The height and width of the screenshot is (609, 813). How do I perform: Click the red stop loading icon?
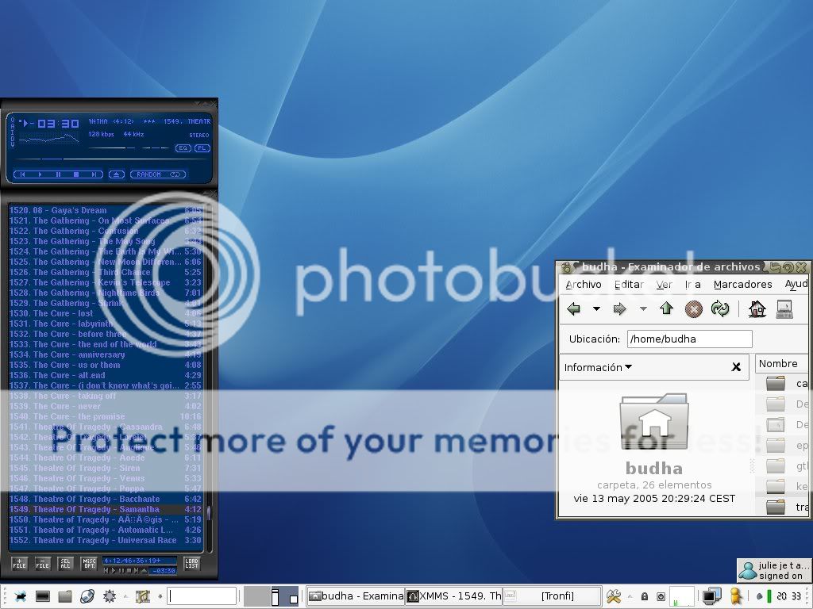pyautogui.click(x=693, y=309)
